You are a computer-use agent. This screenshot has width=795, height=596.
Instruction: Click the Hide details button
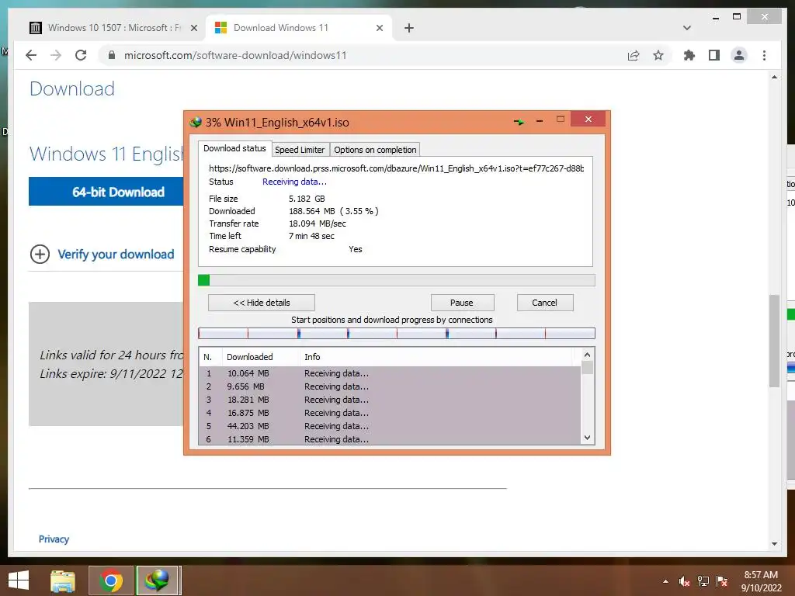[x=262, y=303]
